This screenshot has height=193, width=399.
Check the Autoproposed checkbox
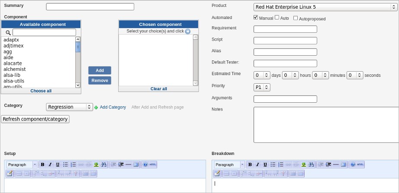[x=296, y=18]
